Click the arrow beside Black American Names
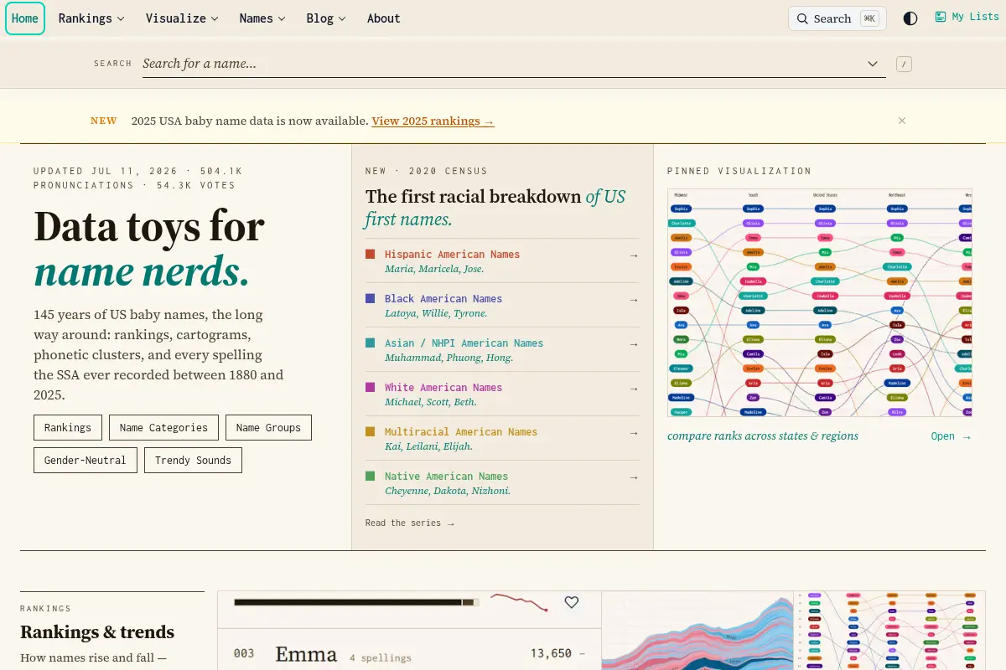This screenshot has width=1006, height=670. (x=634, y=300)
